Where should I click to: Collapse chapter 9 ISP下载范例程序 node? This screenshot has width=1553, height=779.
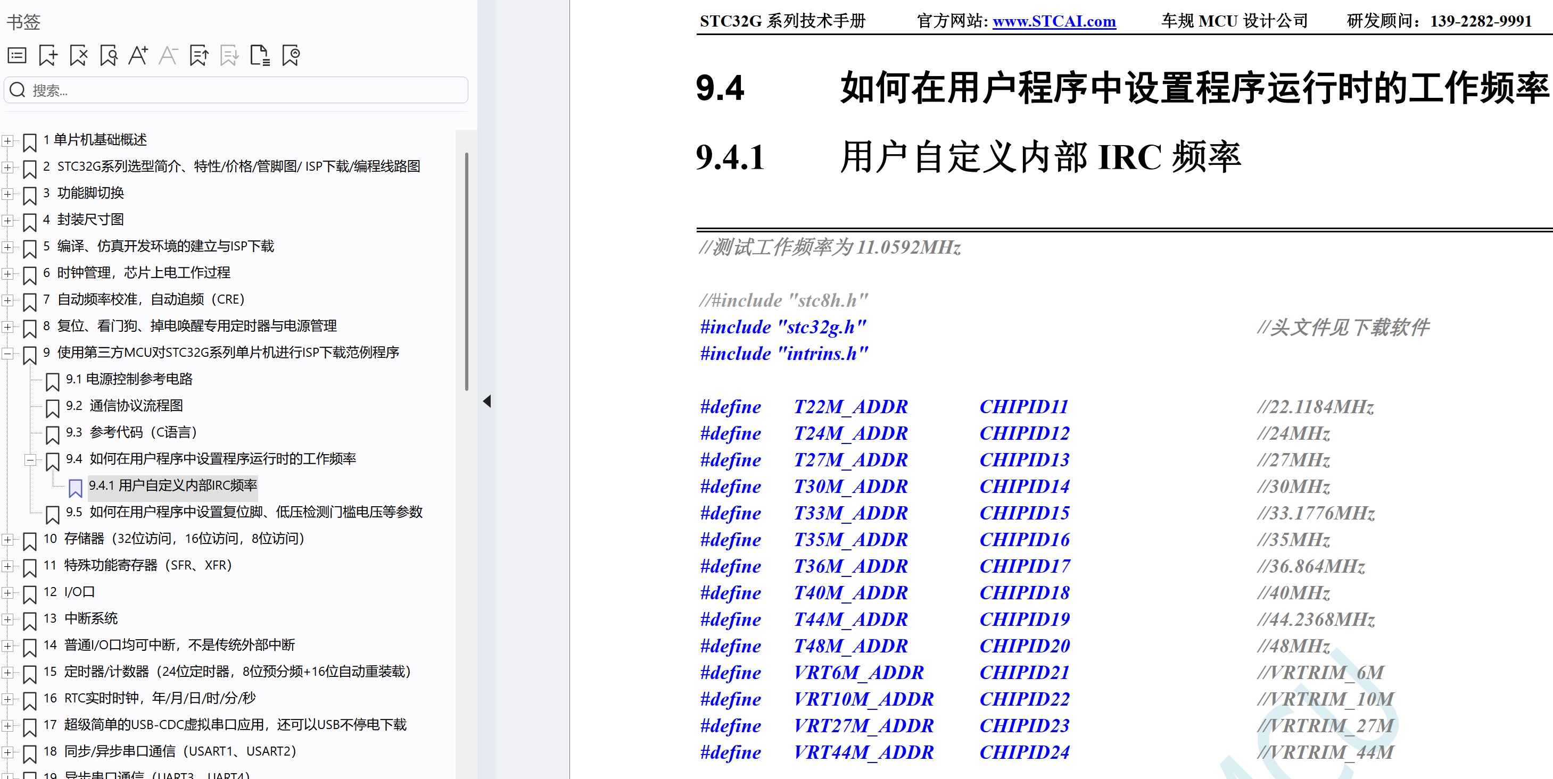(x=7, y=354)
